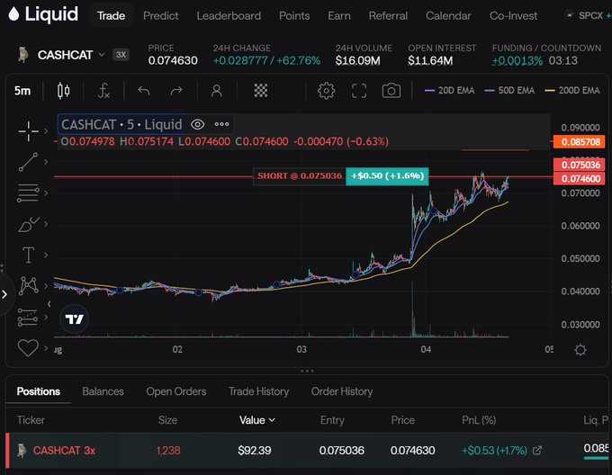Screen dimensions: 612x475
Task: Open chart axis settings gear
Action: click(x=580, y=349)
